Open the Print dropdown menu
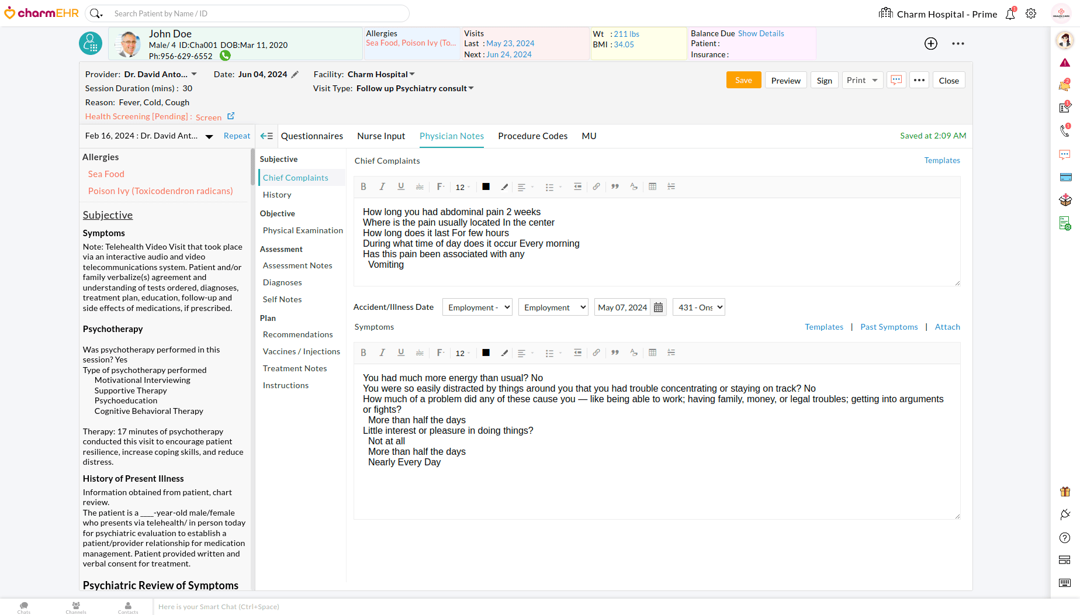This screenshot has width=1080, height=615. click(x=874, y=81)
